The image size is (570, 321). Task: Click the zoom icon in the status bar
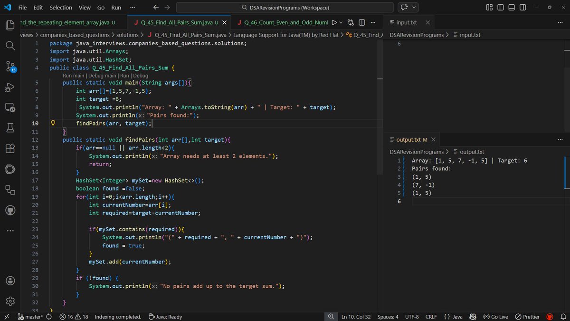tap(331, 317)
